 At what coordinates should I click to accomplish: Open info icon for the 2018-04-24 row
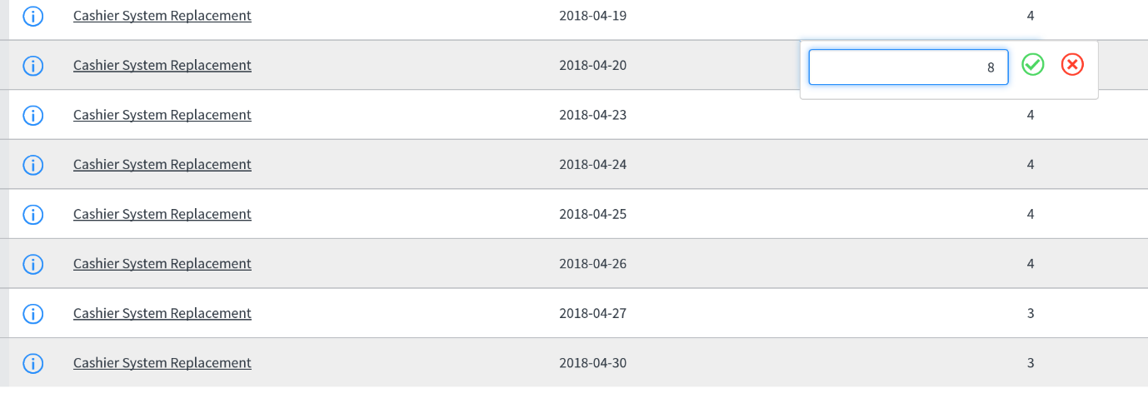coord(32,165)
